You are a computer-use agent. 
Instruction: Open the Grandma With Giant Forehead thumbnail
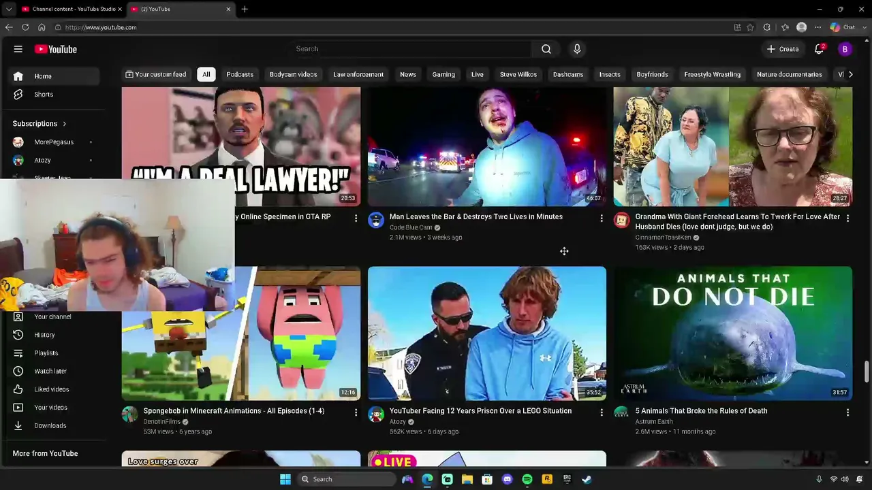pyautogui.click(x=733, y=146)
